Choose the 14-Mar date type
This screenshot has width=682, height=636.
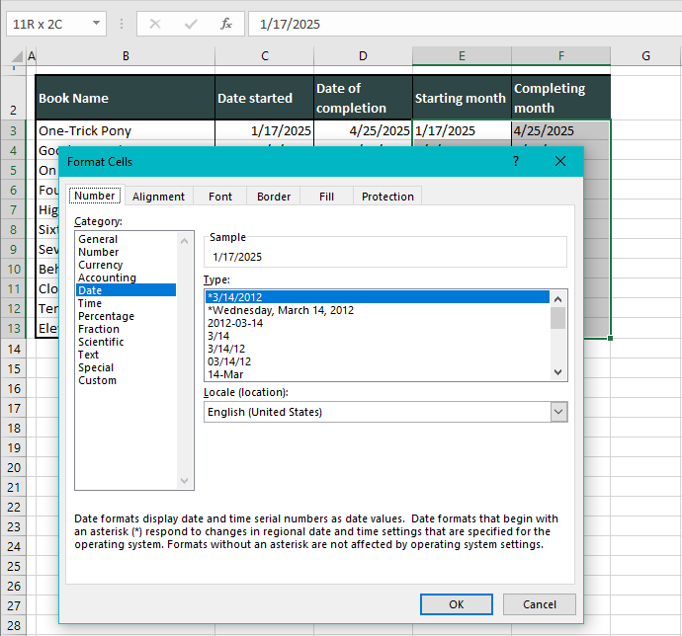pos(378,374)
